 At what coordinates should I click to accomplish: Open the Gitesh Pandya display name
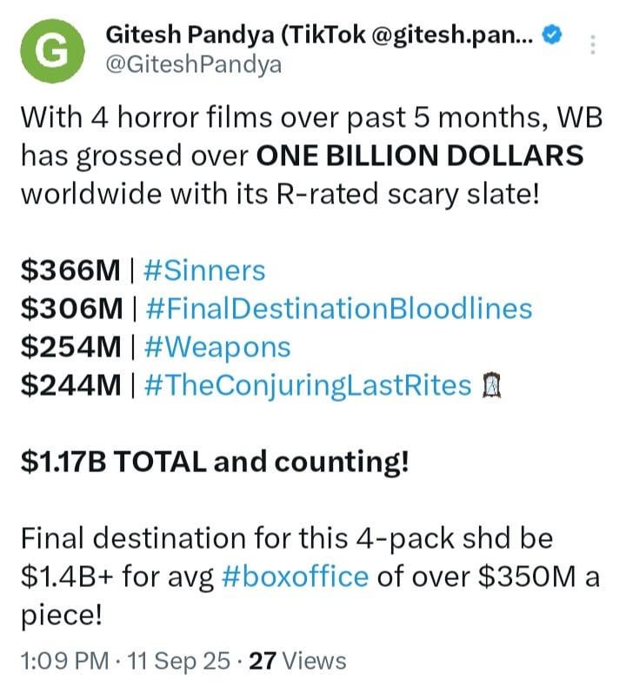[320, 37]
